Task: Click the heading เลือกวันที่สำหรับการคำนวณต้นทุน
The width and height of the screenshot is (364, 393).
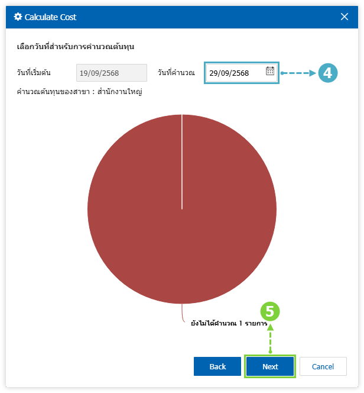Action: (x=80, y=46)
